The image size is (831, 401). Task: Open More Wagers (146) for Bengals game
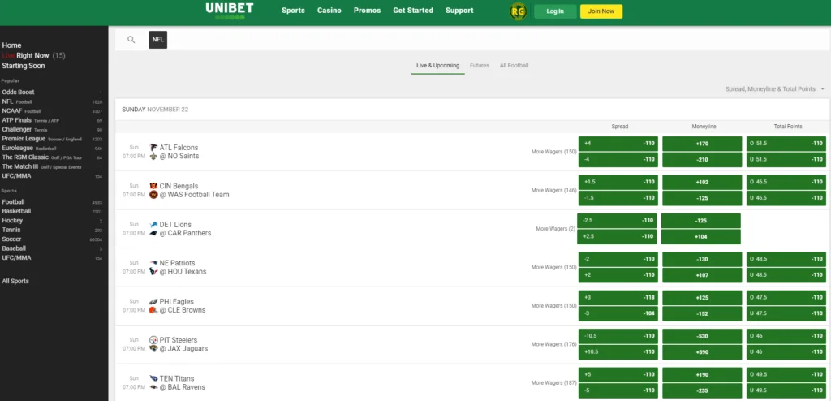click(x=553, y=191)
